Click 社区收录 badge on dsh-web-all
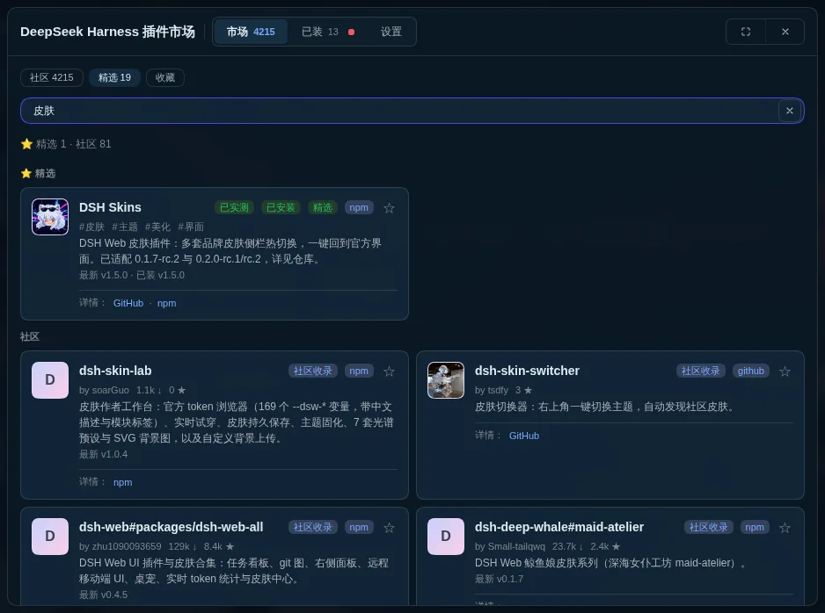The width and height of the screenshot is (825, 613). 312,527
